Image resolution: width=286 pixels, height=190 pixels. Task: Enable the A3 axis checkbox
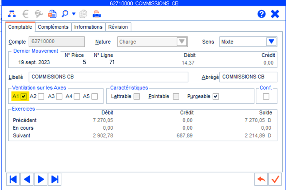(x=59, y=97)
